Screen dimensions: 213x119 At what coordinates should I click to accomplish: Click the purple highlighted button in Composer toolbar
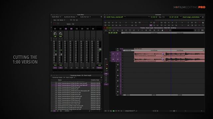pos(151,25)
